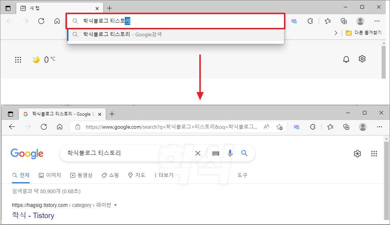Viewport: 390px width, 225px height.
Task: Open page settings gear on new tab page
Action: click(x=362, y=59)
